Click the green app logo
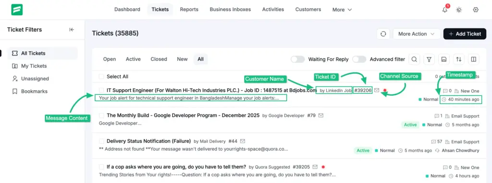Viewport: 492px width, 183px height. [17, 10]
